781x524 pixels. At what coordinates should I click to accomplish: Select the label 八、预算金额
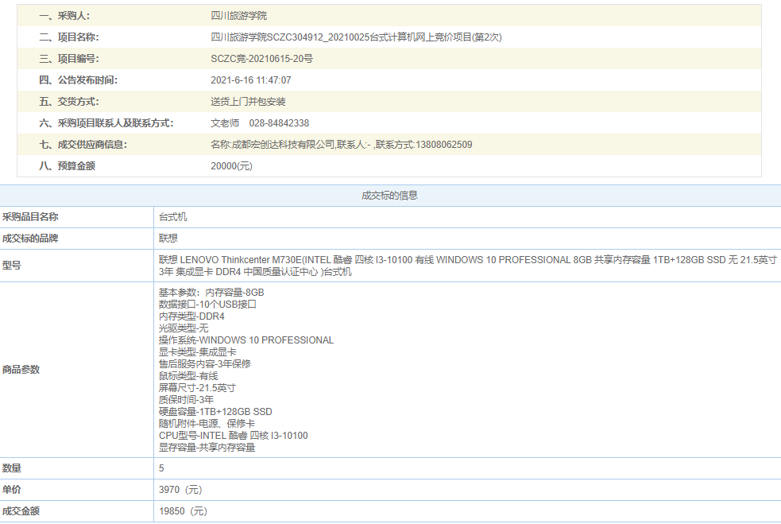[x=68, y=166]
